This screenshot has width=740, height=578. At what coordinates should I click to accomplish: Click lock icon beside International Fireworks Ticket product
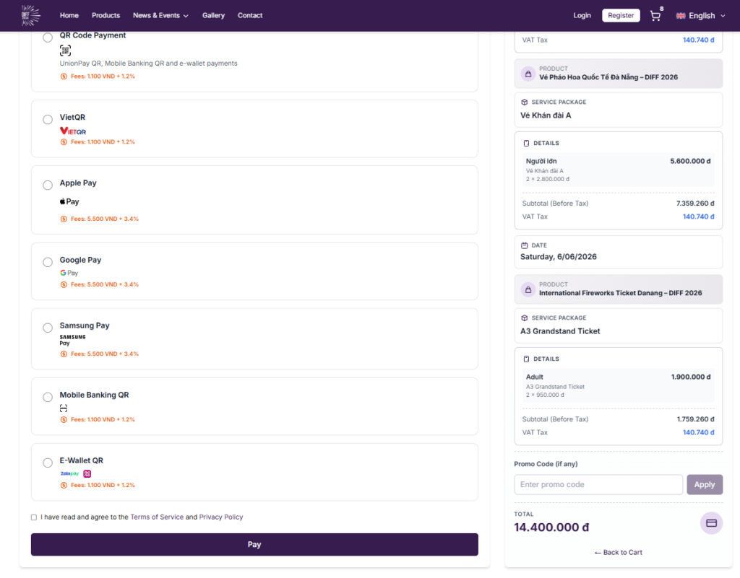528,289
